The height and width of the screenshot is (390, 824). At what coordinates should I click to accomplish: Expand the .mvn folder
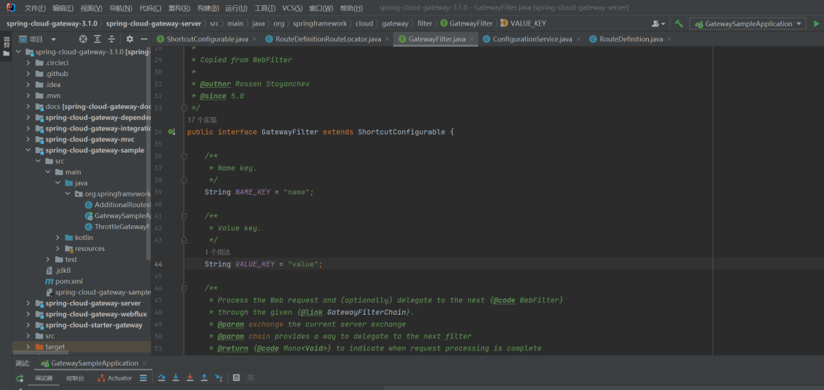click(29, 96)
